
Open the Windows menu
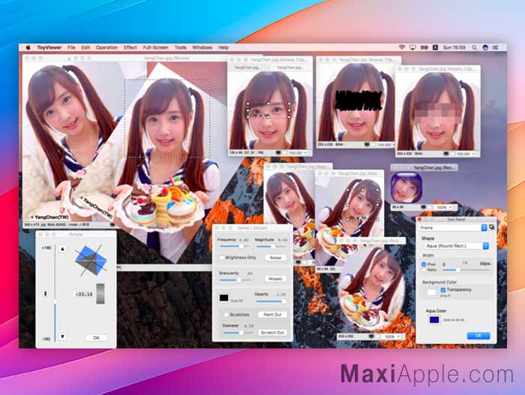click(202, 47)
